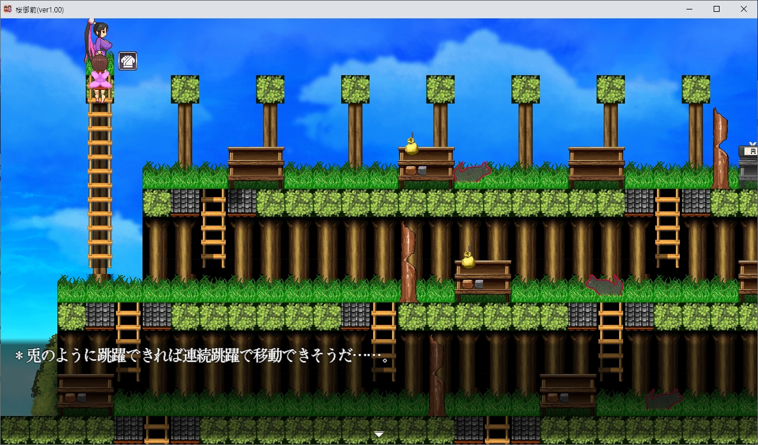Click the ladder at the middle tier's right end
758x445 pixels.
click(x=611, y=341)
